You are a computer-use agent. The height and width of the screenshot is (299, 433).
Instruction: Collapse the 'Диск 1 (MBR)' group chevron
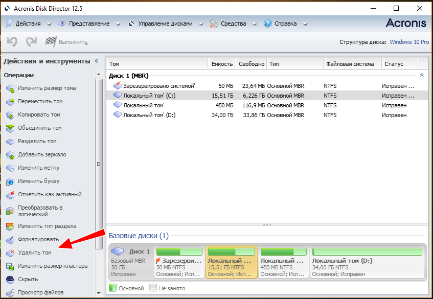click(421, 75)
